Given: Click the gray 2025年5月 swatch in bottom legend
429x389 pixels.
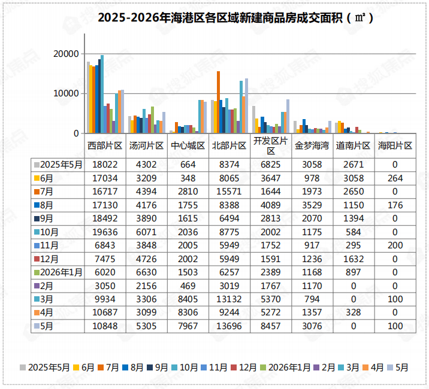Looking at the screenshot, I should (x=23, y=367).
